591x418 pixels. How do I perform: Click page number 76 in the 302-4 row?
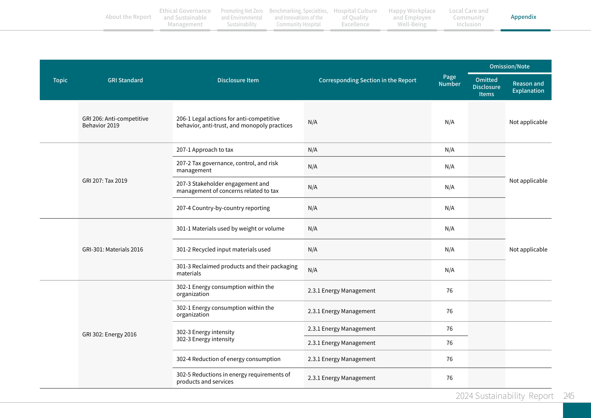click(x=449, y=359)
